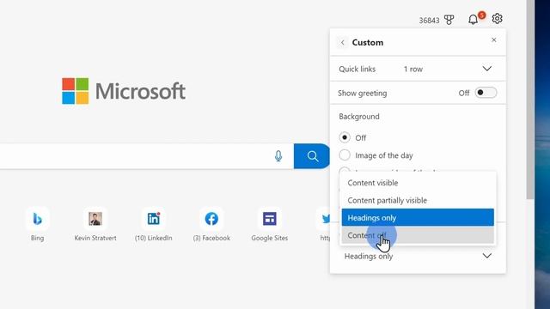Click the Background section label
550x309 pixels.
point(359,117)
